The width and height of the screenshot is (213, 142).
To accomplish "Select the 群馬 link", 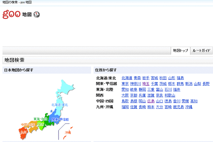I will [180, 84].
